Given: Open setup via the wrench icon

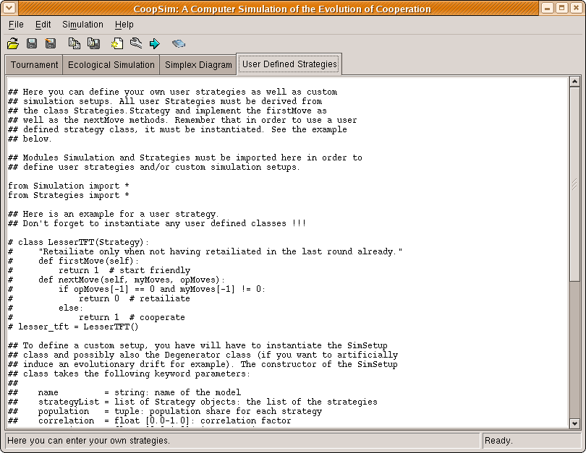Looking at the screenshot, I should pos(136,43).
